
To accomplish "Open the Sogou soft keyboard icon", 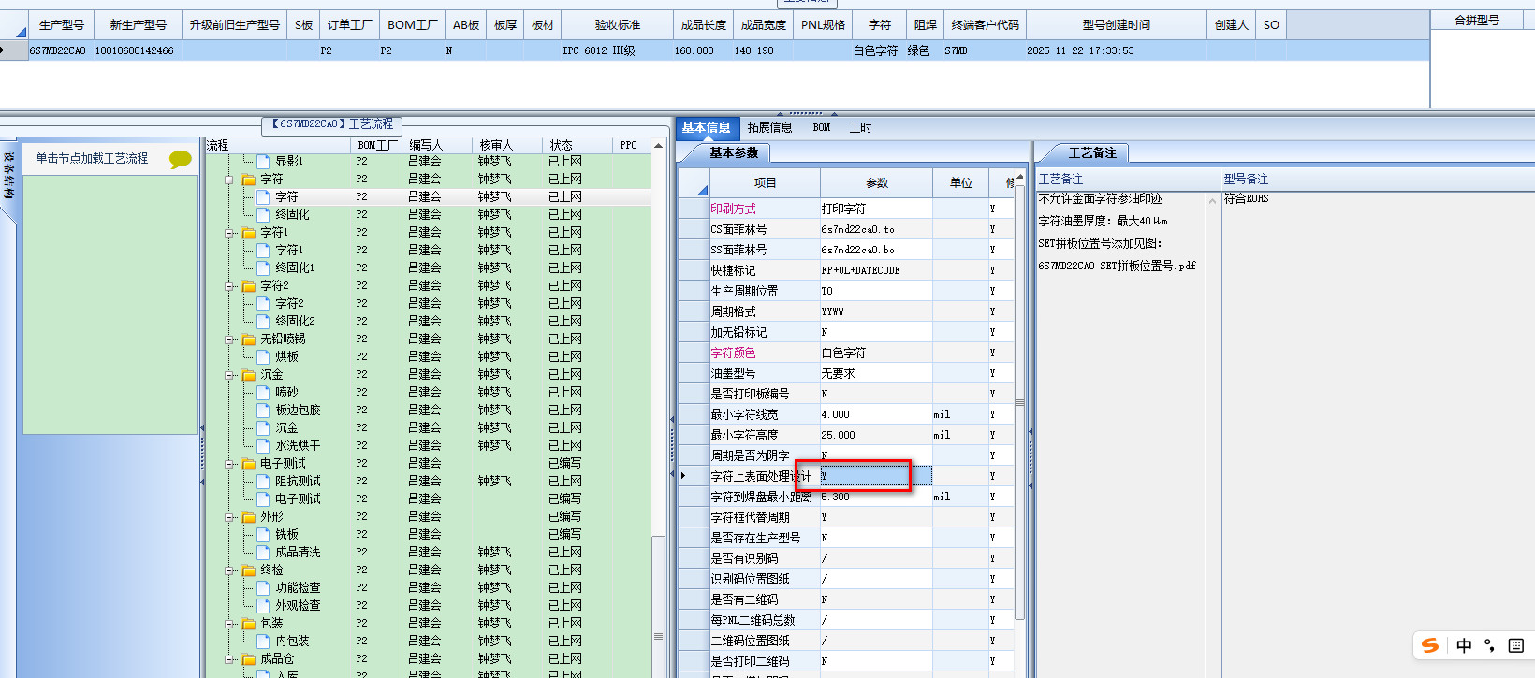I will pos(1515,645).
